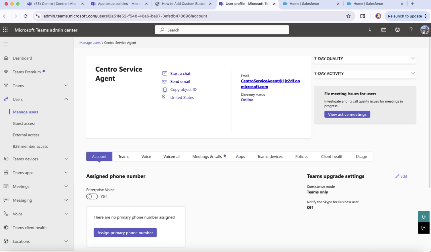Expand the Locations chevron in sidebar
Viewport: 431px width, 252px height.
(x=66, y=241)
